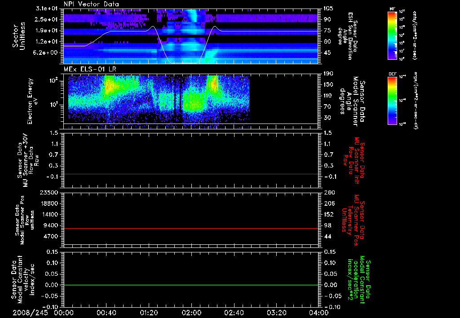Click the red line in the Model Scanner Pos panel

(190, 228)
